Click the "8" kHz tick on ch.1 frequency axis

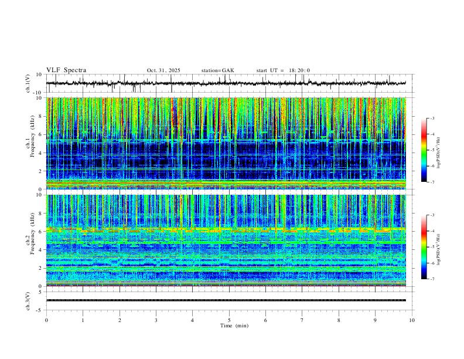tap(41, 116)
